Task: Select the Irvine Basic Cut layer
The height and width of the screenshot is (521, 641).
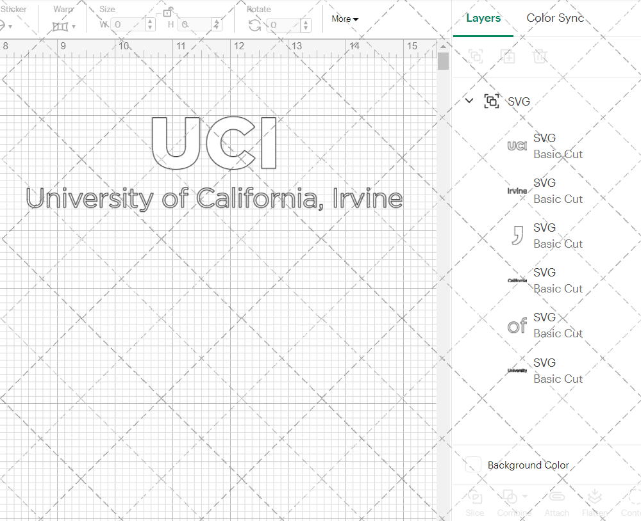Action: (558, 191)
